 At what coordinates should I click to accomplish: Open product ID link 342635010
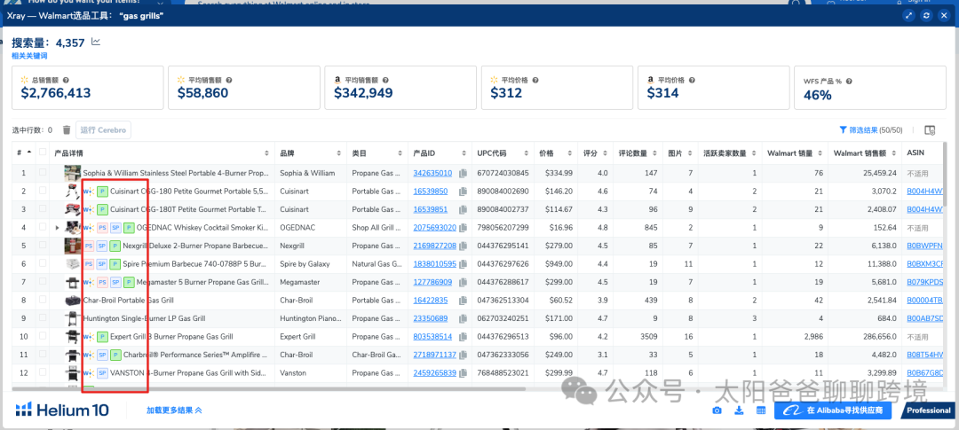432,174
